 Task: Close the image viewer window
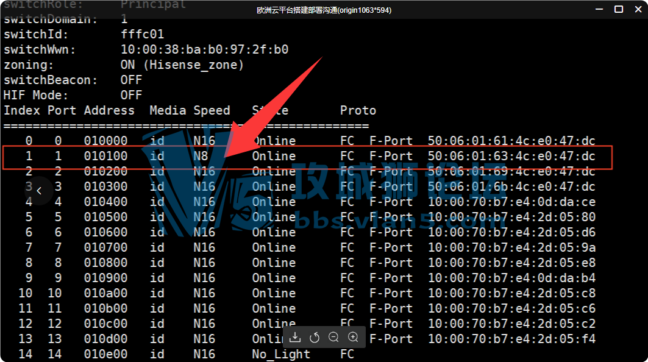click(638, 9)
